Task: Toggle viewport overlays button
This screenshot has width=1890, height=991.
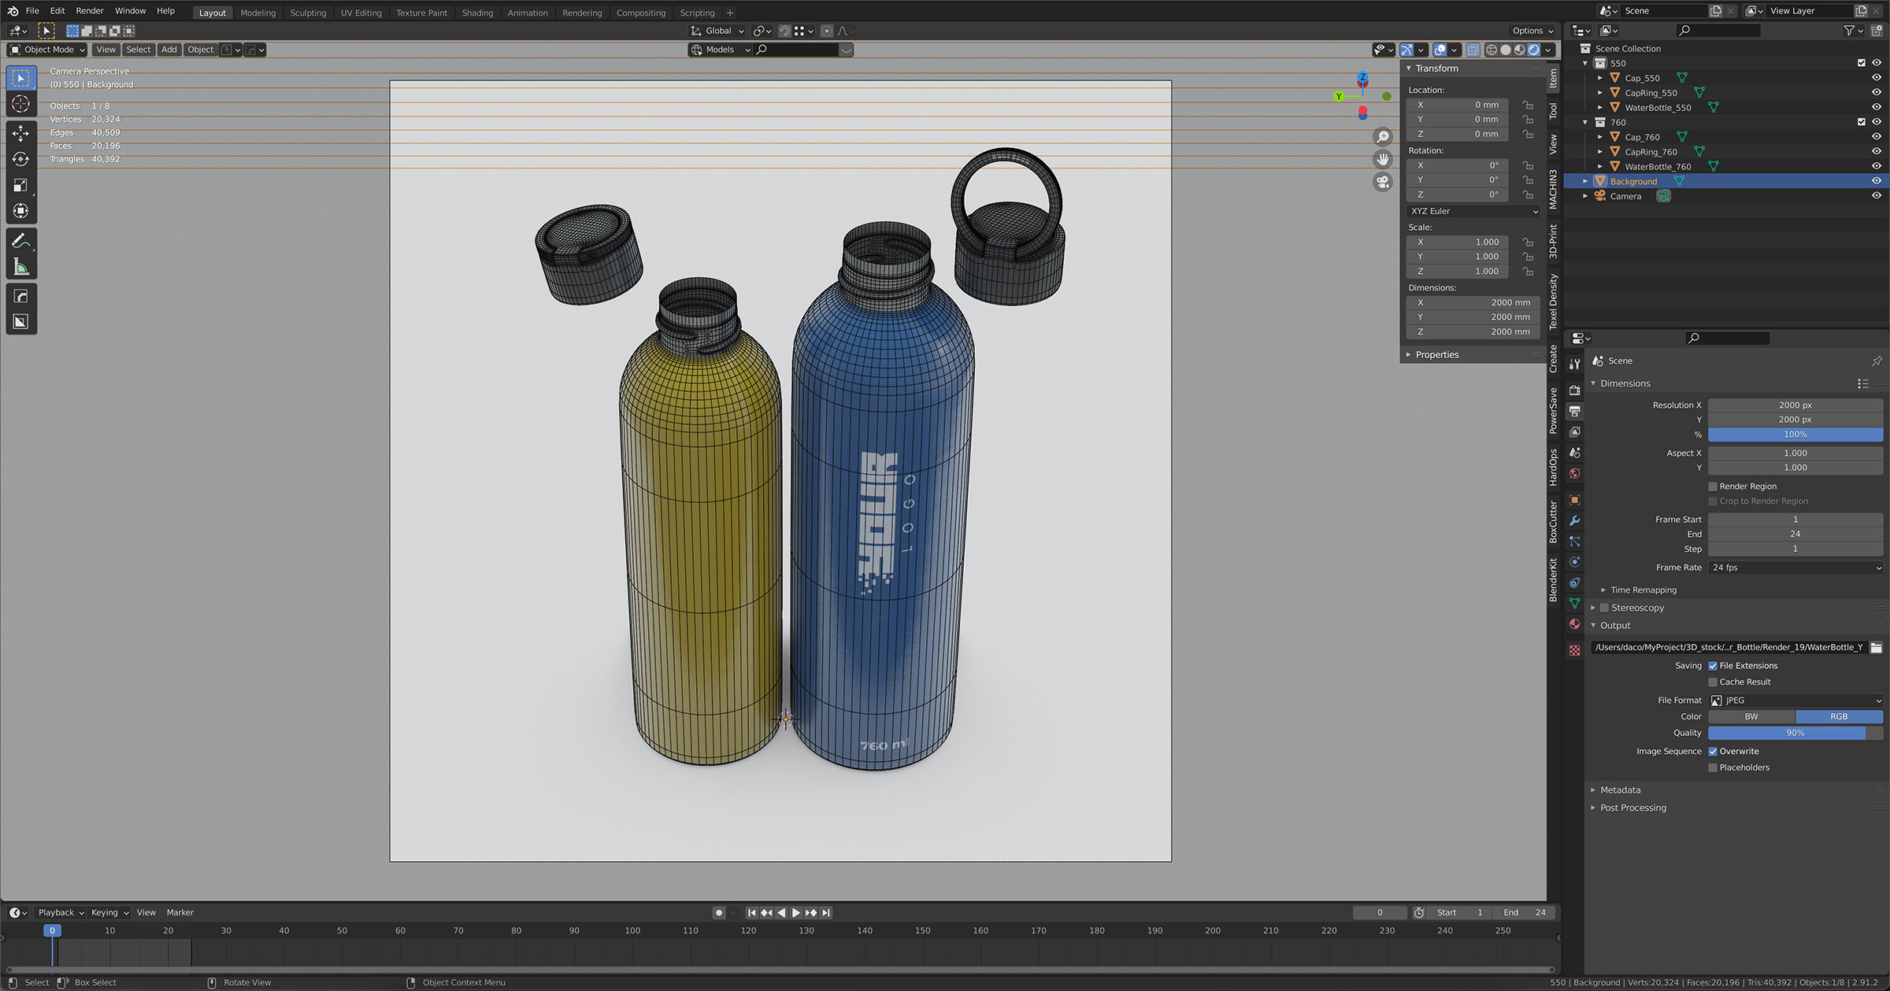Action: point(1440,50)
